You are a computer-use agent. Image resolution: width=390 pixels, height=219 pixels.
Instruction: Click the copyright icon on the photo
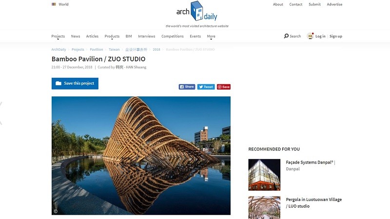pyautogui.click(x=56, y=211)
